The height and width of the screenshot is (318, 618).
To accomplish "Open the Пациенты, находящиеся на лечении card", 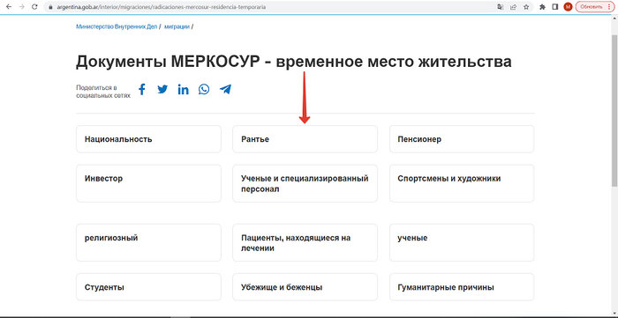I will tap(305, 243).
